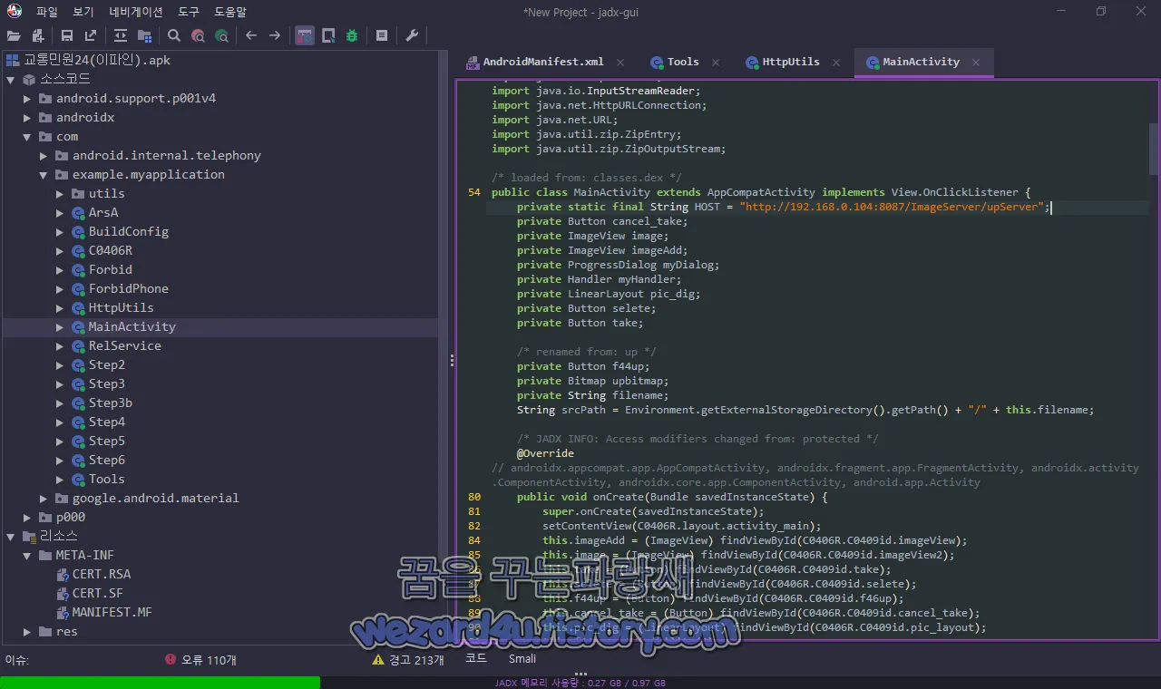
Task: Click the 경고 213개 warning indicator
Action: [x=408, y=660]
